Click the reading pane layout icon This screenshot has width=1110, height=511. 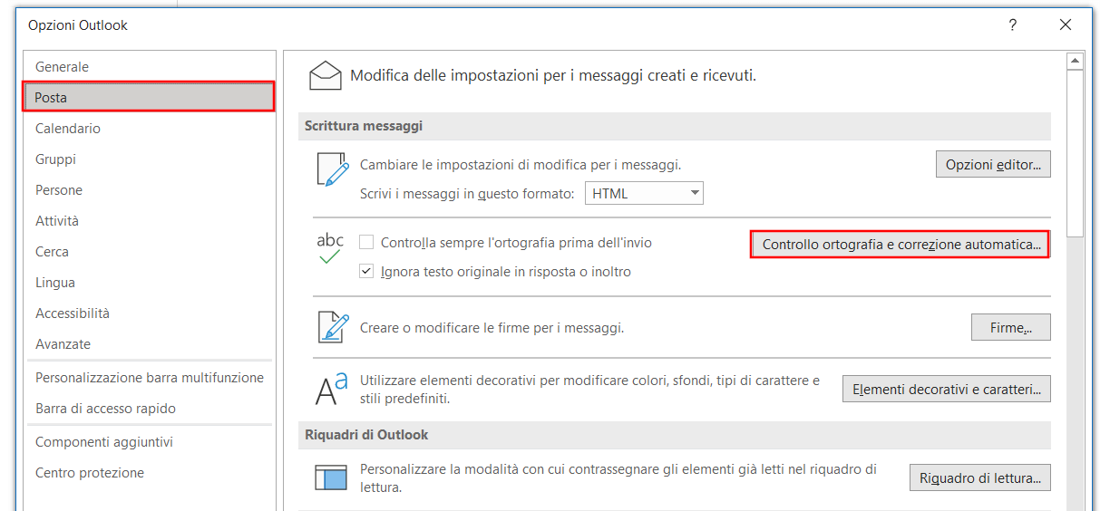331,477
